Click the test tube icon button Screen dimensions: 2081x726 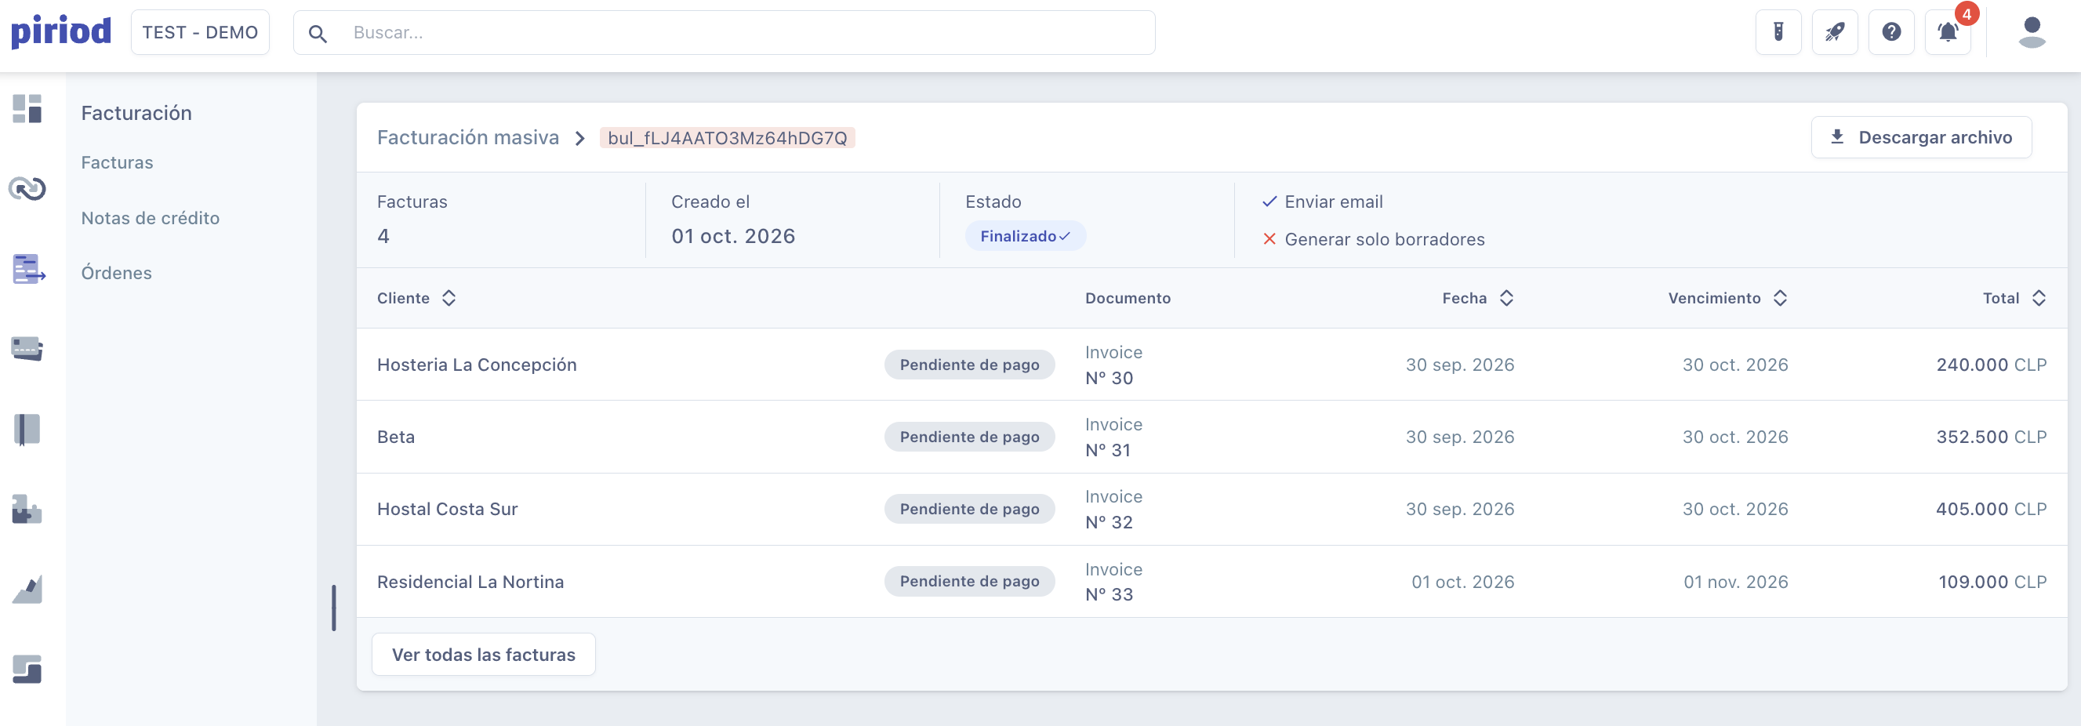point(1778,32)
